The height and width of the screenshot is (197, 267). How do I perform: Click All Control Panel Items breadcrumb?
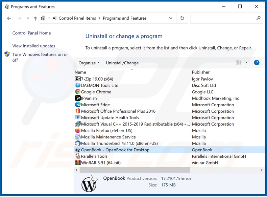click(x=74, y=18)
